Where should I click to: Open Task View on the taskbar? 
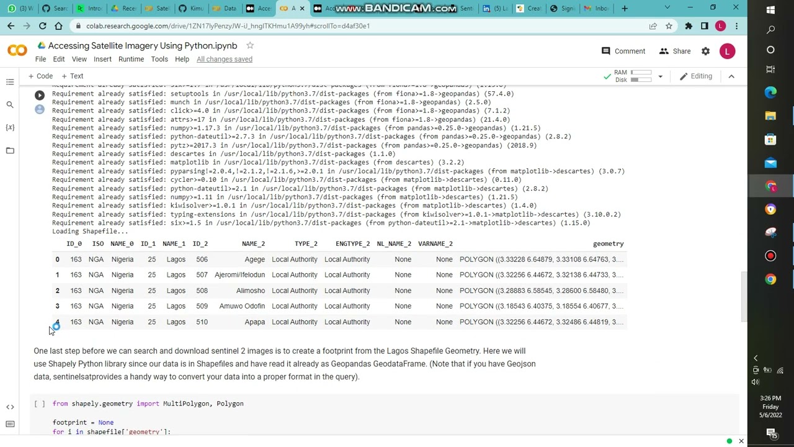pyautogui.click(x=770, y=69)
